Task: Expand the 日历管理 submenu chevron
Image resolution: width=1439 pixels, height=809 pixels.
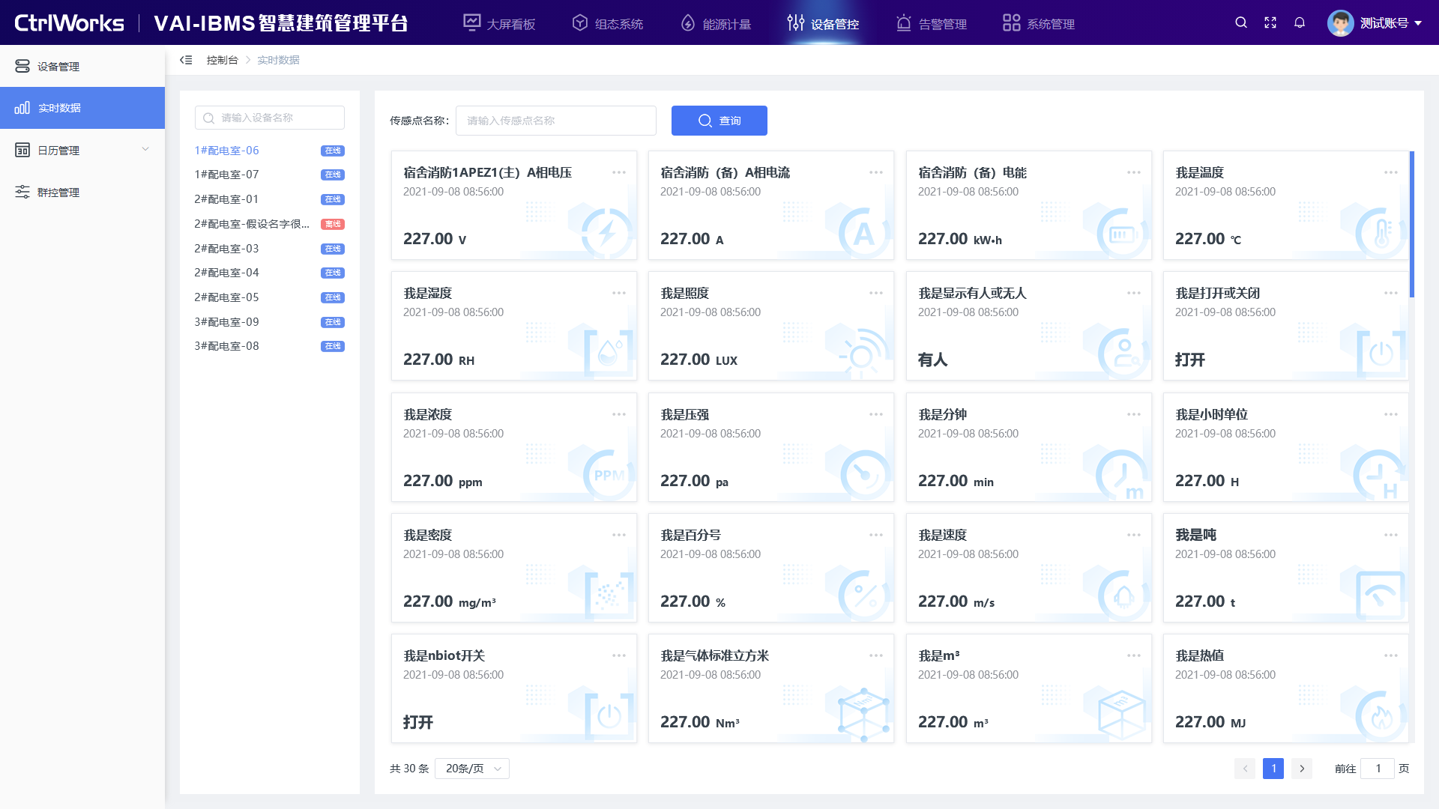Action: click(x=145, y=149)
